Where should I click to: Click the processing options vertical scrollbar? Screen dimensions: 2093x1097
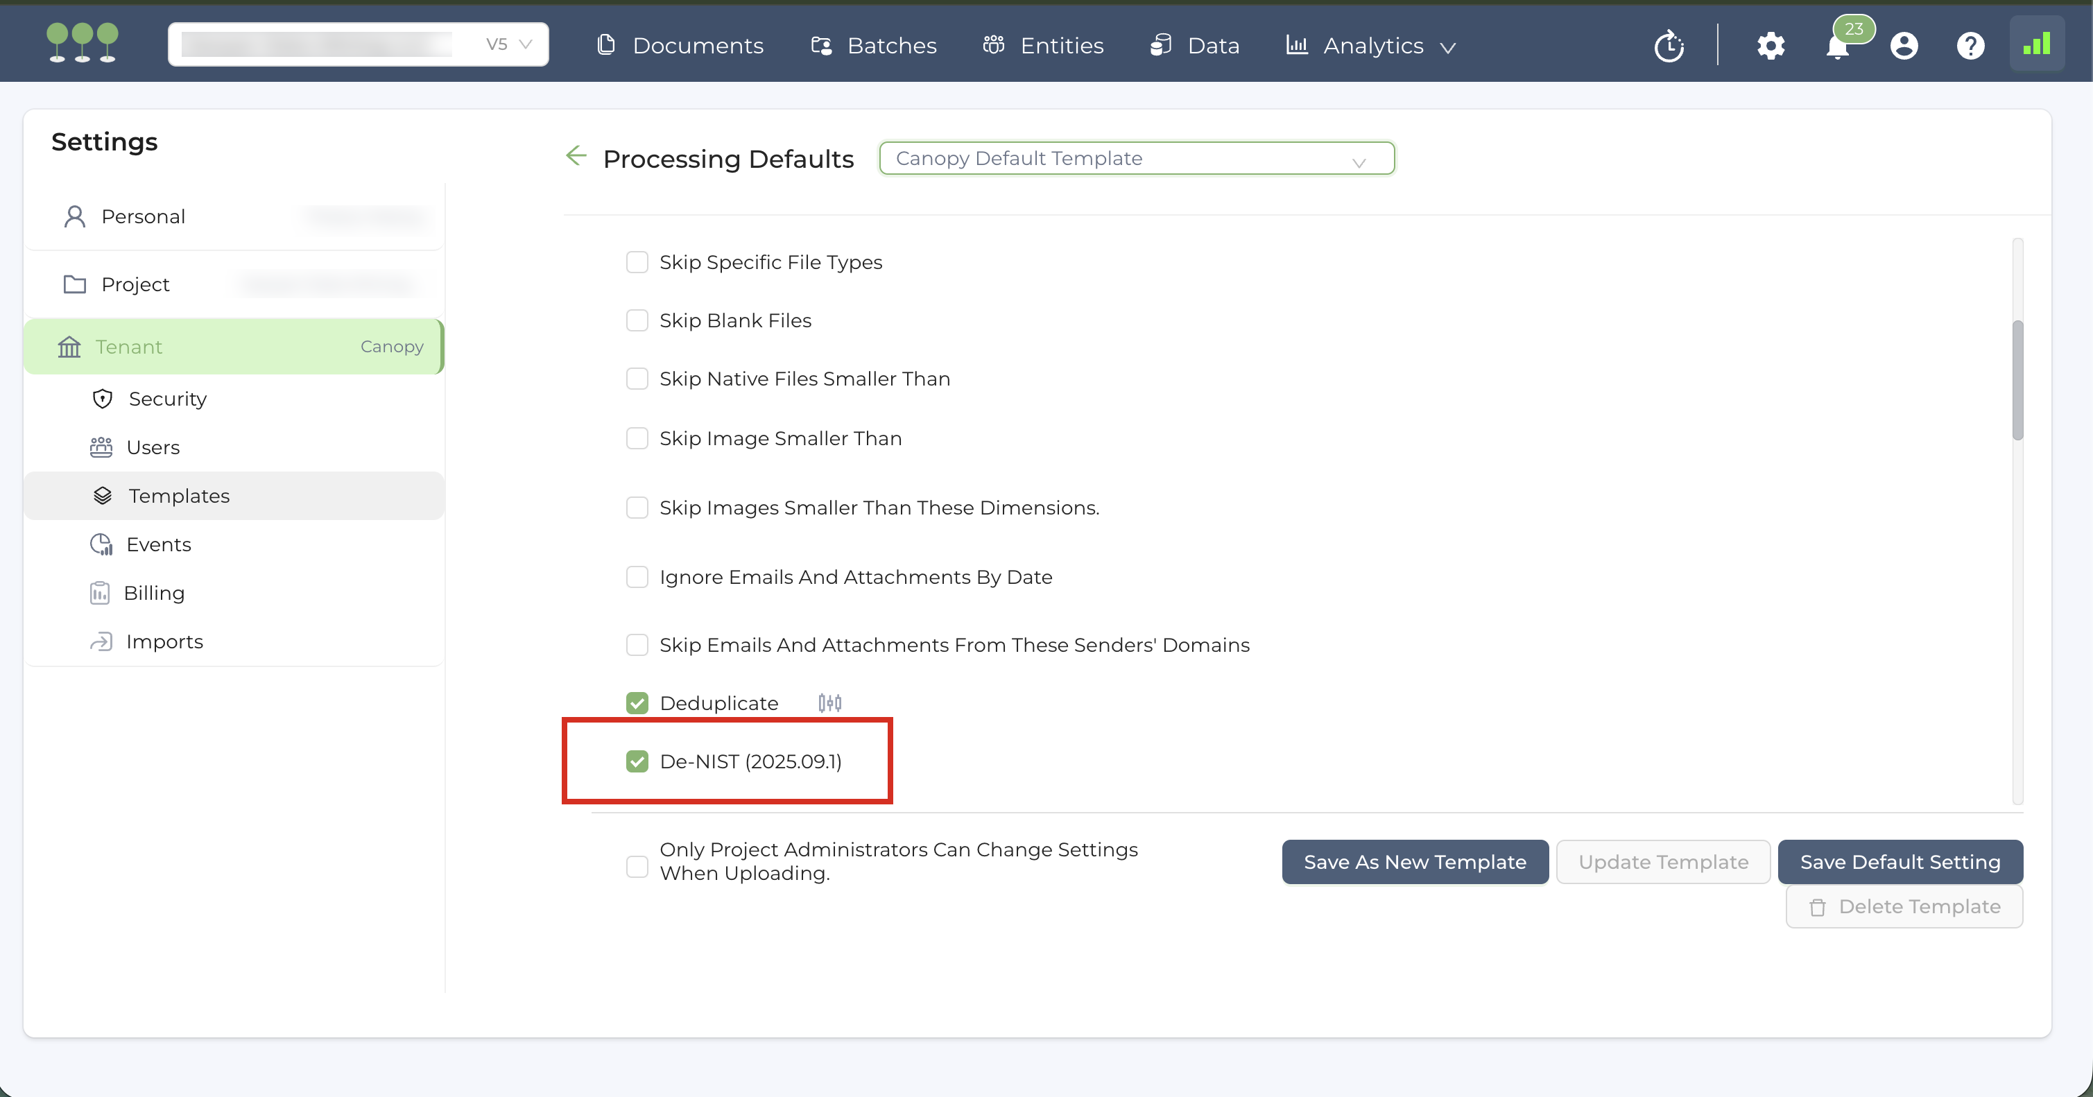[2017, 380]
